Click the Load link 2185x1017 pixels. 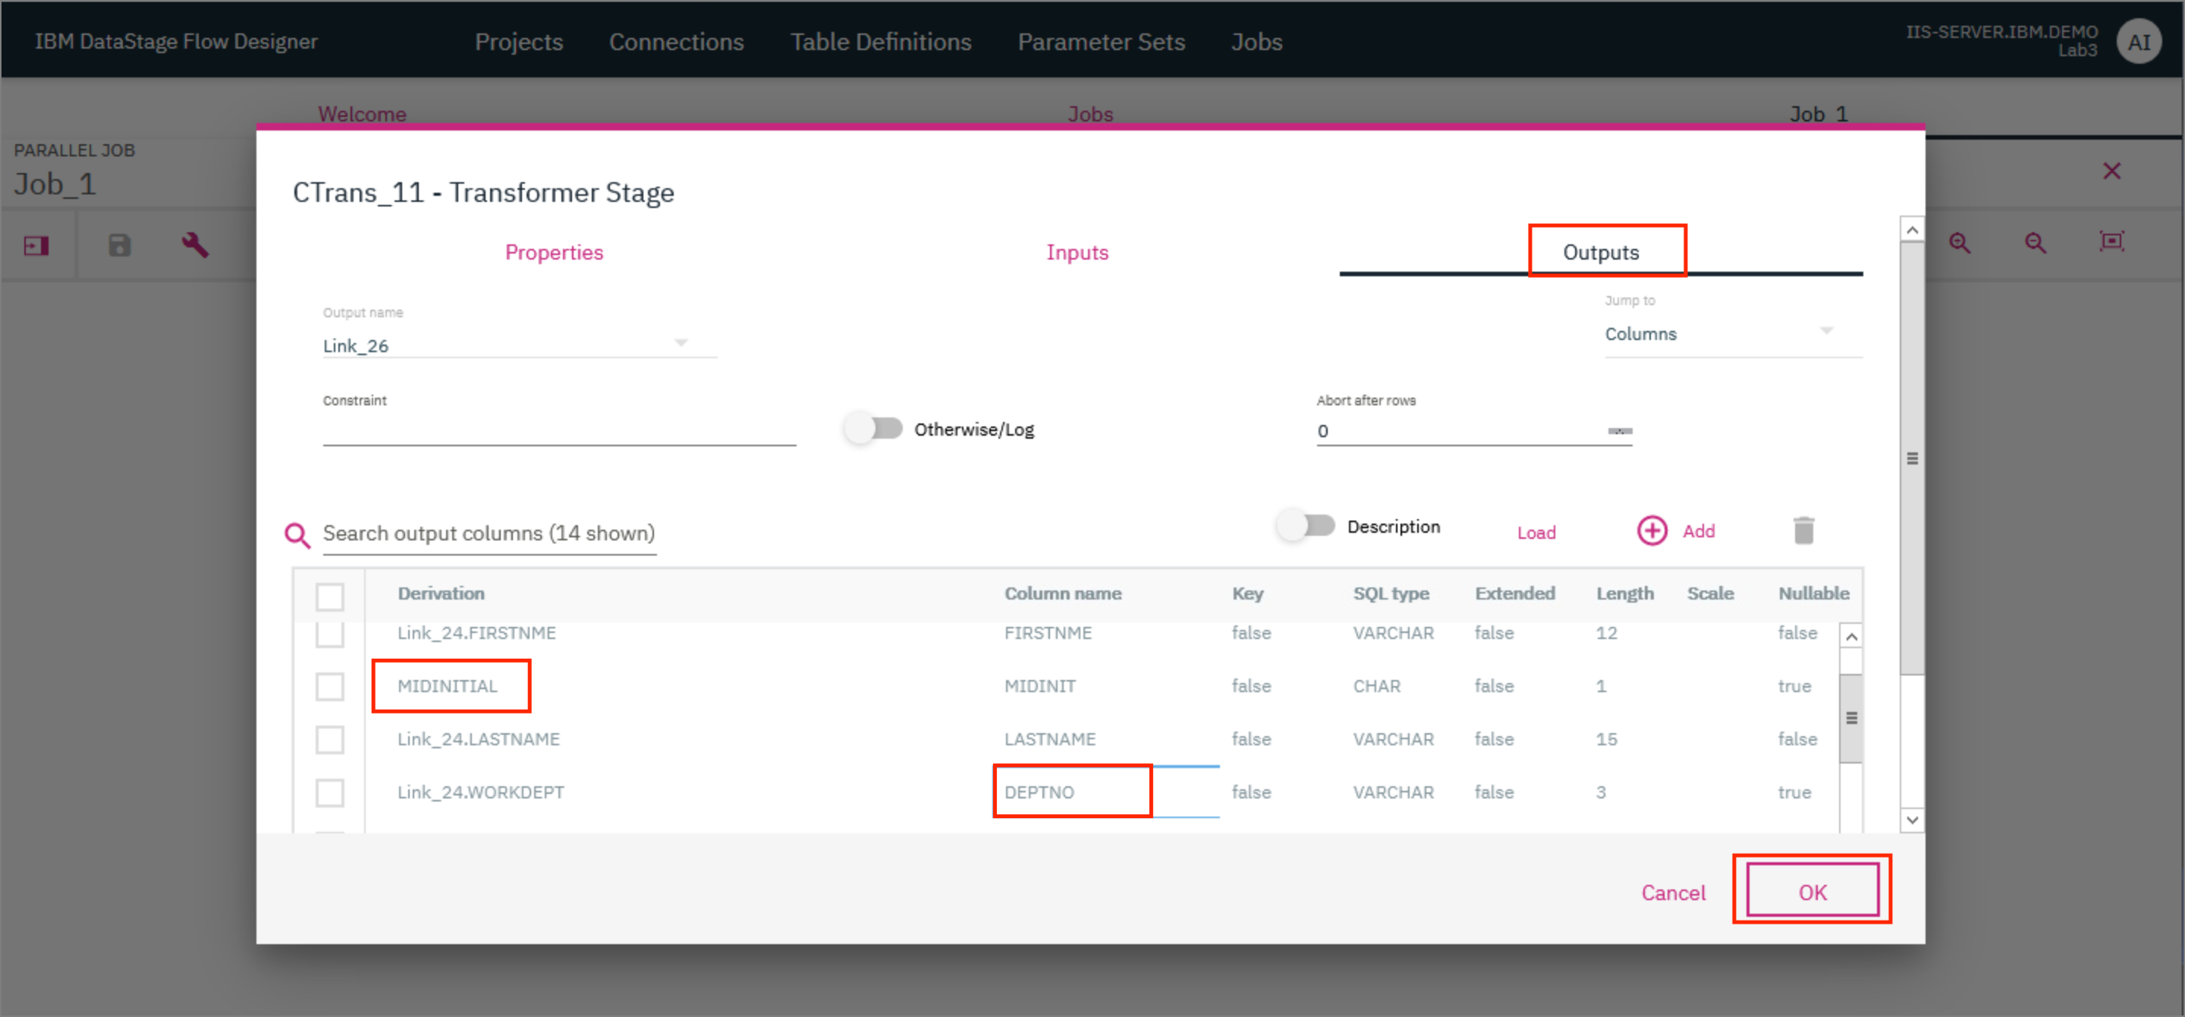(1536, 533)
